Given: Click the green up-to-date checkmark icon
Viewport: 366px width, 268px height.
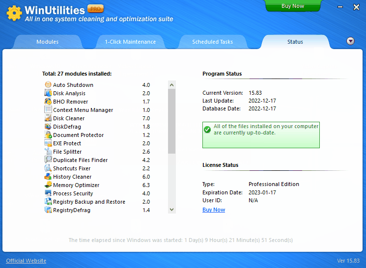Looking at the screenshot, I should coord(207,130).
